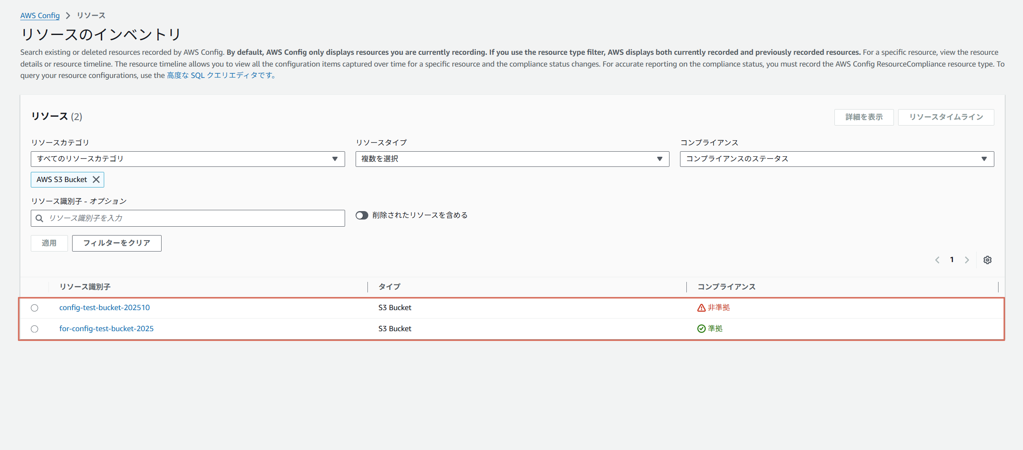Viewport: 1023px width, 450px height.
Task: Click the リソース識別子 column header
Action: tap(85, 287)
